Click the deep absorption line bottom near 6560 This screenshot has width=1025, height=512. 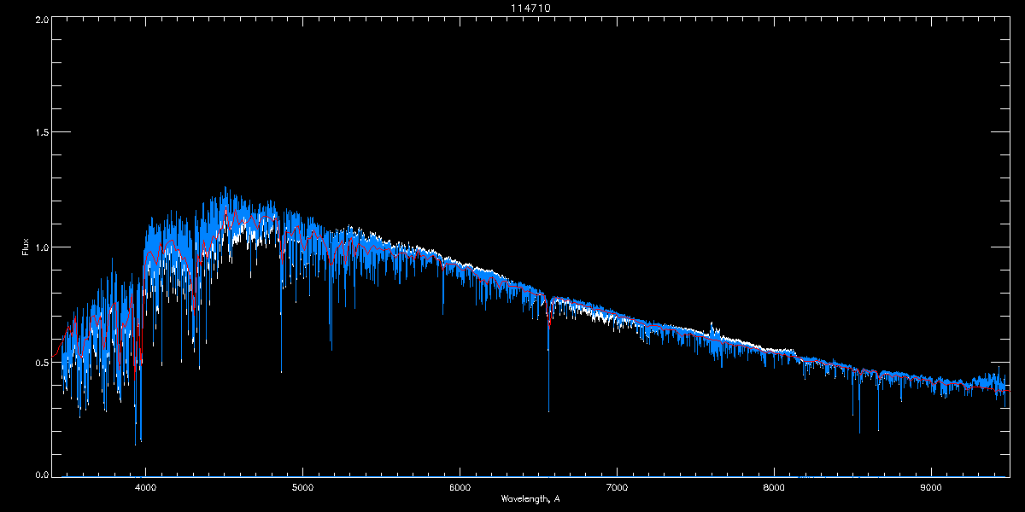548,410
